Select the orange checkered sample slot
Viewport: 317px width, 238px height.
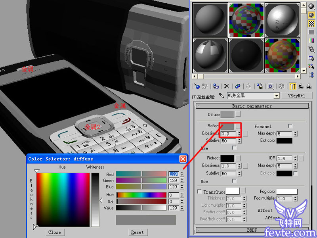pos(282,56)
